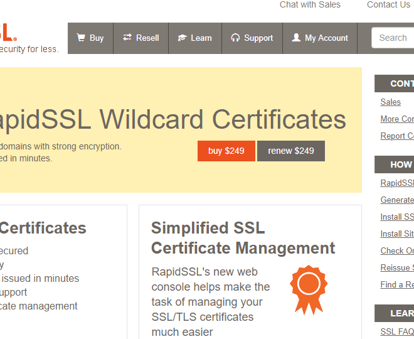
Task: Click the buy $249 button
Action: [226, 151]
